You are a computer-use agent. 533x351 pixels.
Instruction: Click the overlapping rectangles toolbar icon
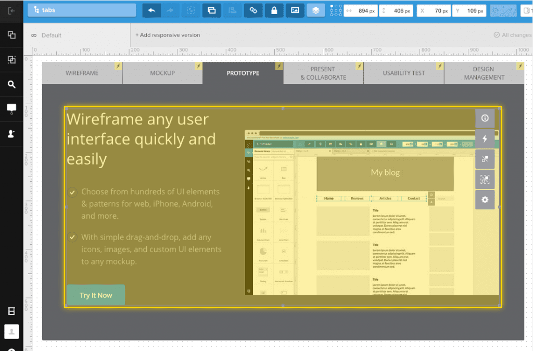pos(211,10)
